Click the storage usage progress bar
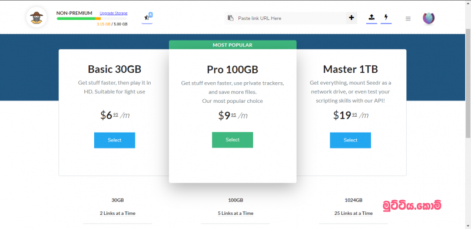This screenshot has height=229, width=471. tap(92, 19)
